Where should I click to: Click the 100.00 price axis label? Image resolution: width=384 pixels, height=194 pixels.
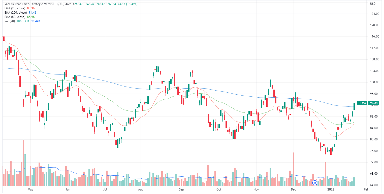point(374,82)
